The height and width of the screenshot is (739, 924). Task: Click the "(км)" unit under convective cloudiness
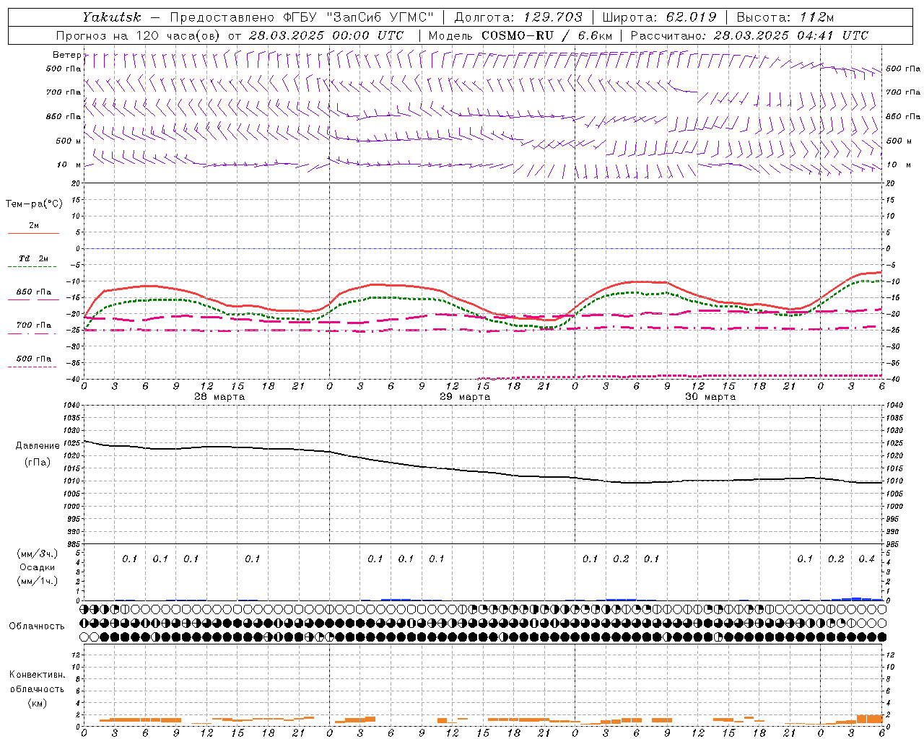pos(38,703)
